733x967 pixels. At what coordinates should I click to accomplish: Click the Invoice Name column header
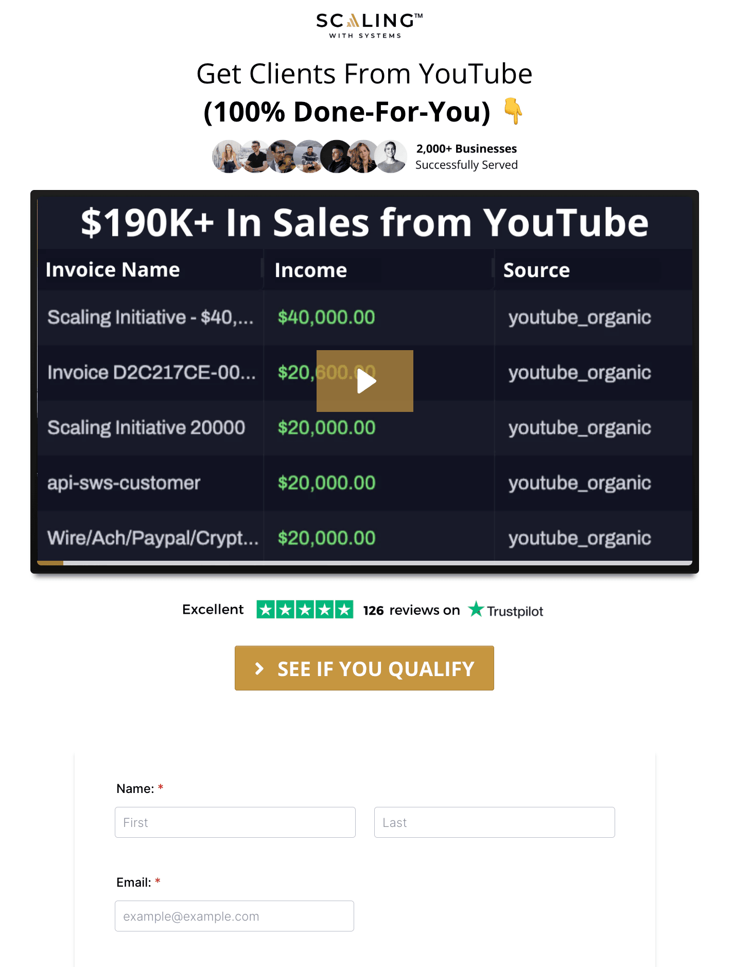pyautogui.click(x=113, y=270)
